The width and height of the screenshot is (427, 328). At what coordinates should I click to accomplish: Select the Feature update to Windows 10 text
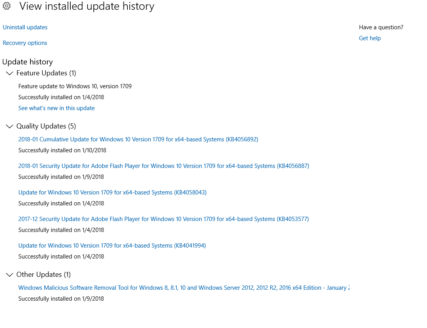tap(75, 86)
